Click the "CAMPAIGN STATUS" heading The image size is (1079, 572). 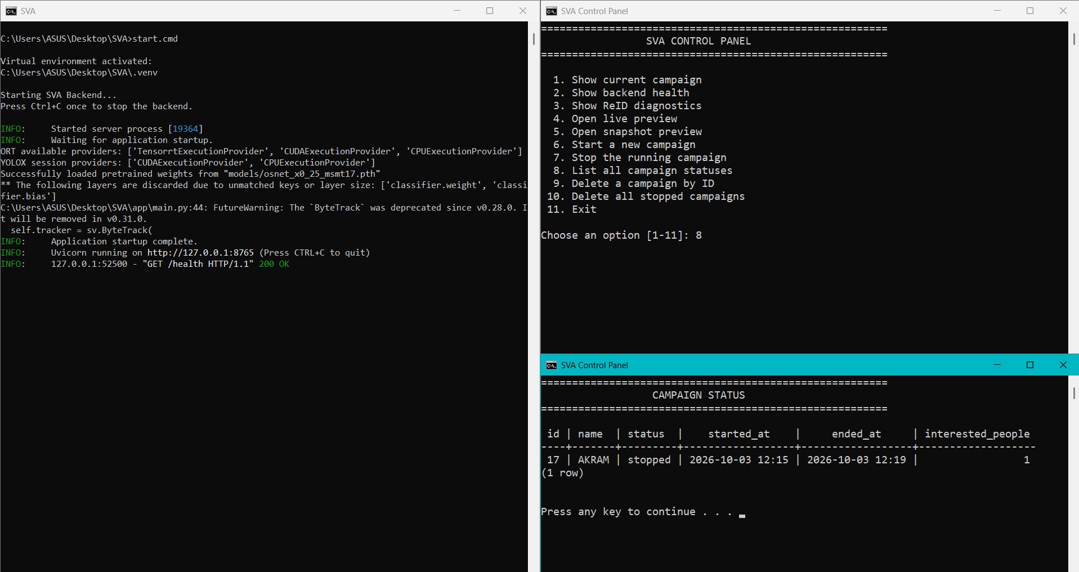pyautogui.click(x=699, y=395)
